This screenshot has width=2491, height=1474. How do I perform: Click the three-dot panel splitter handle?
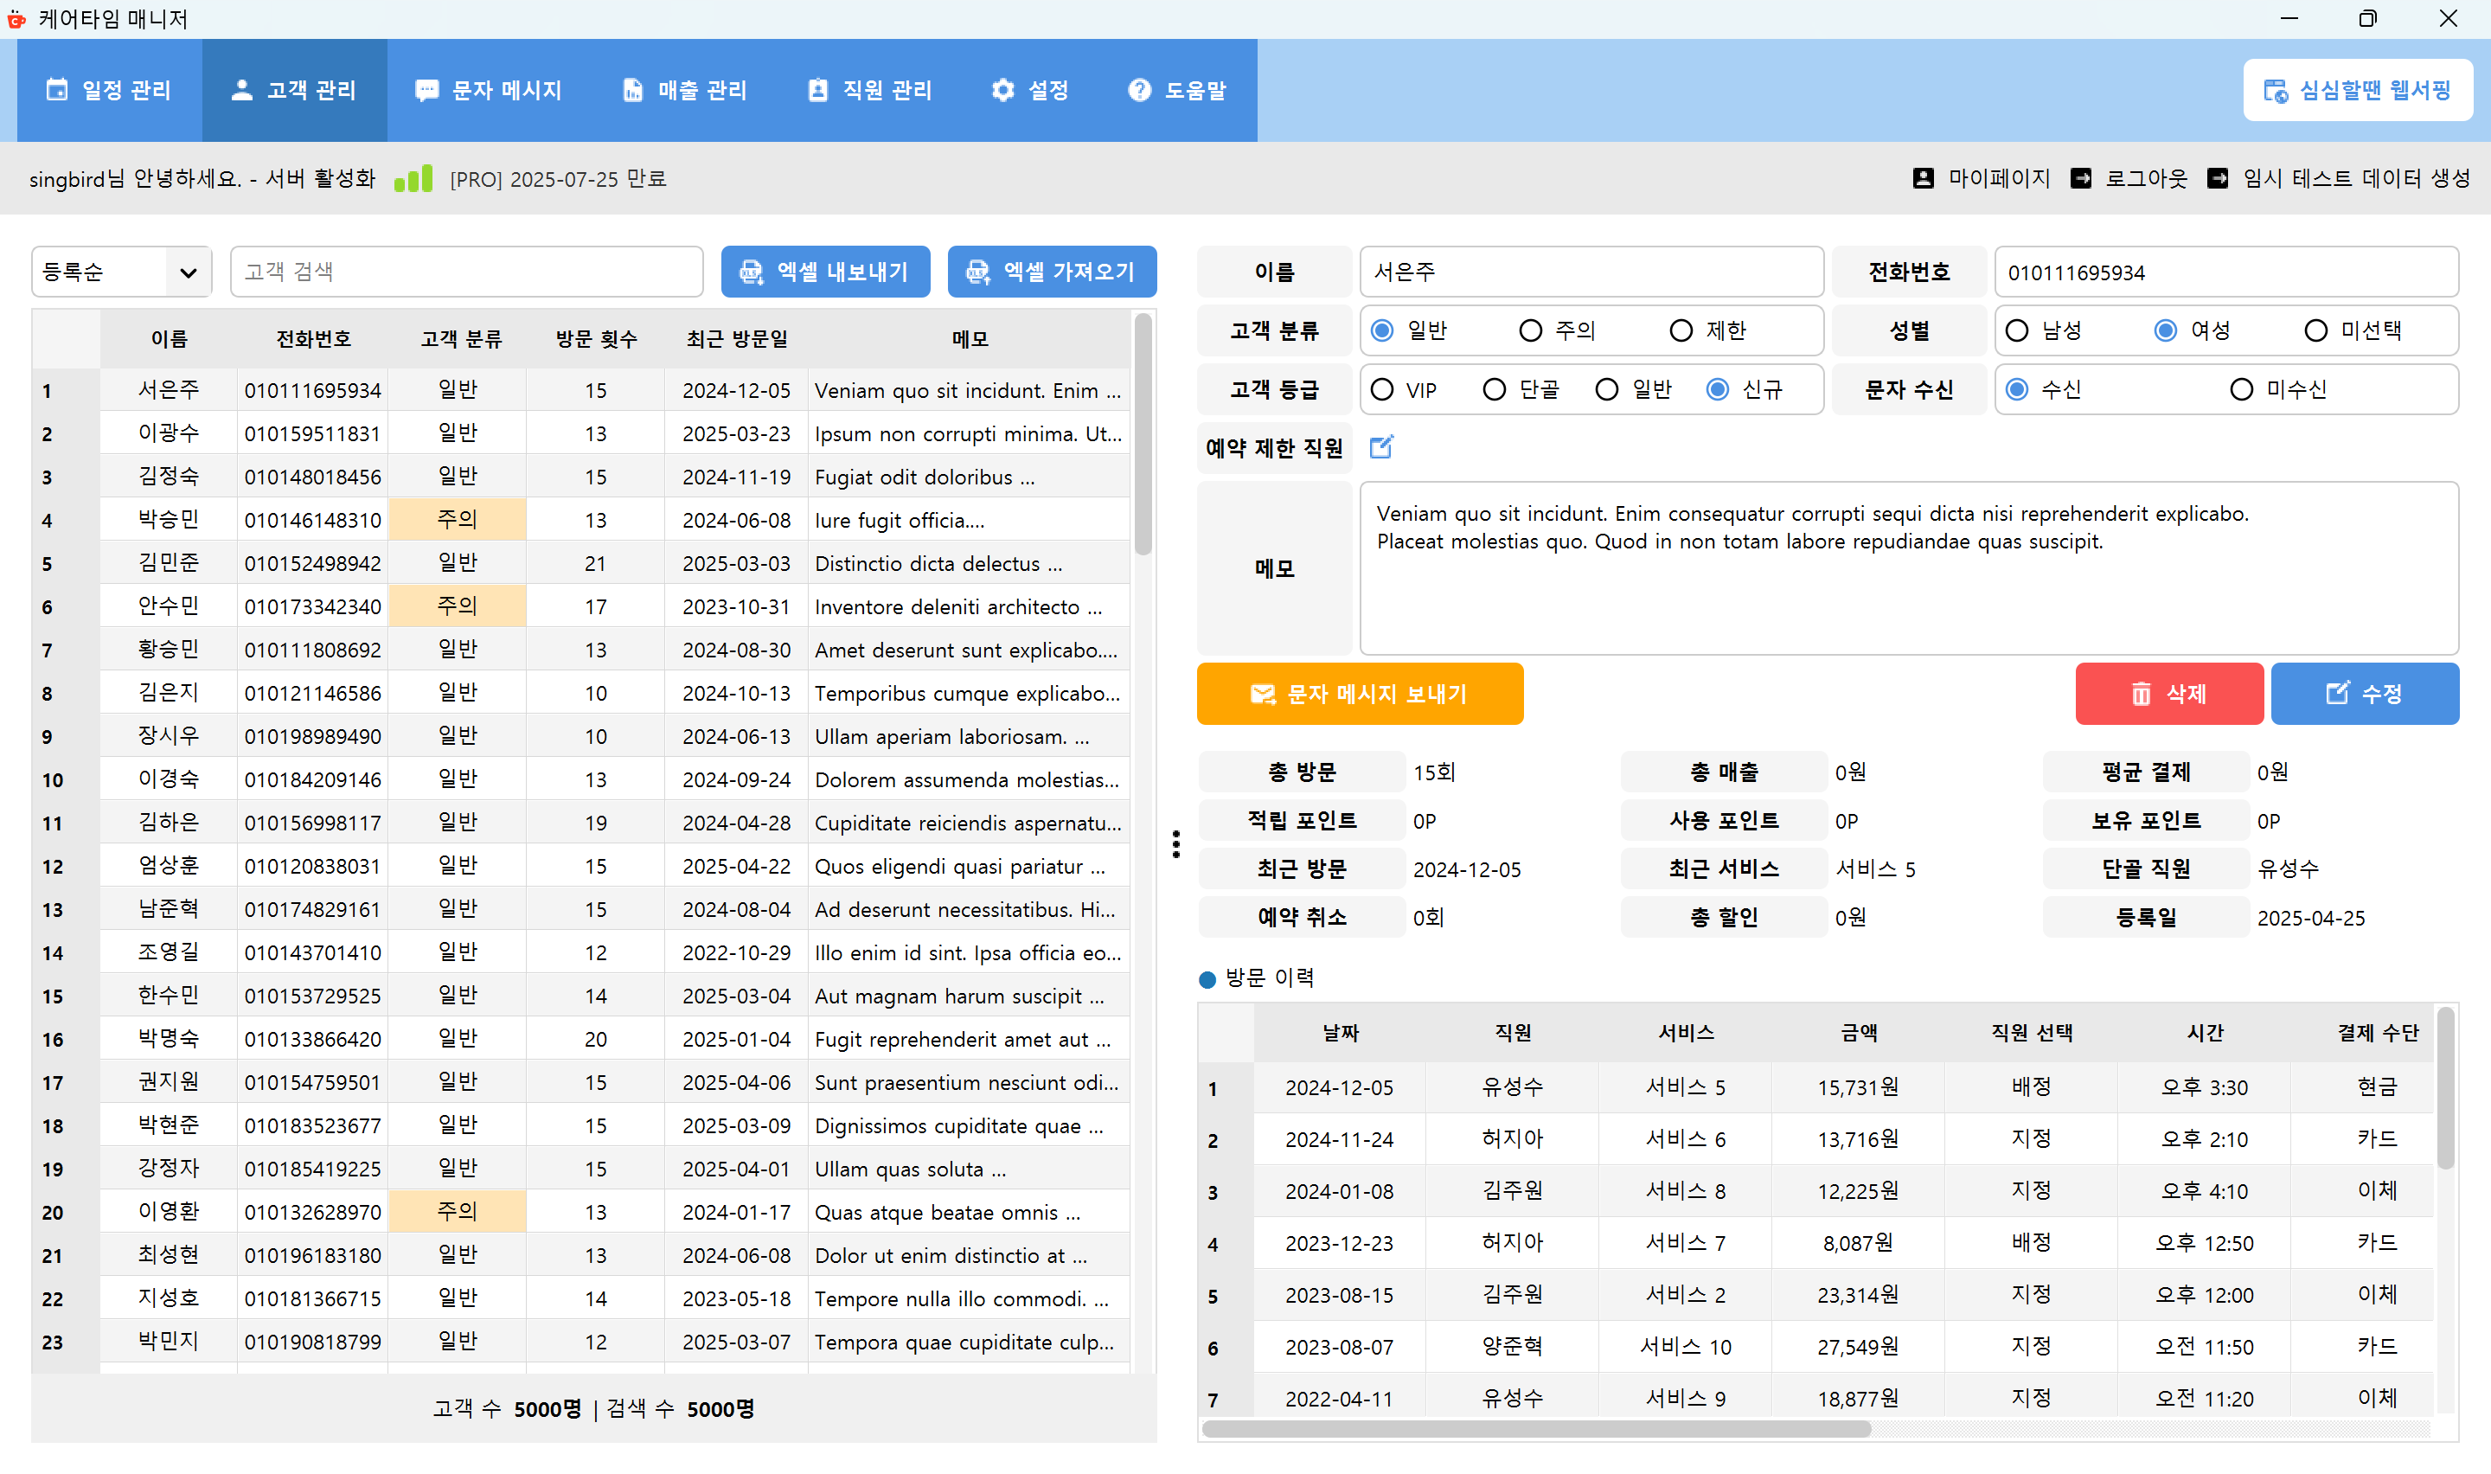tap(1176, 844)
